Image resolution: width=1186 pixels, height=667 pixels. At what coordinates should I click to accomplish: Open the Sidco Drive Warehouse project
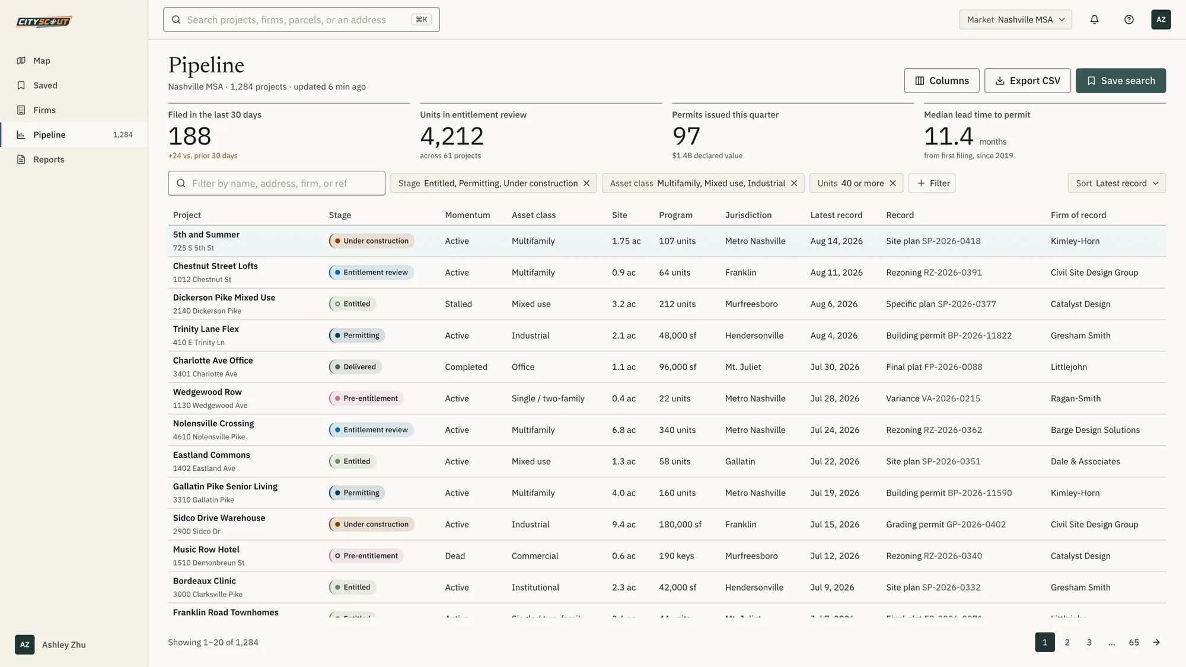[219, 518]
